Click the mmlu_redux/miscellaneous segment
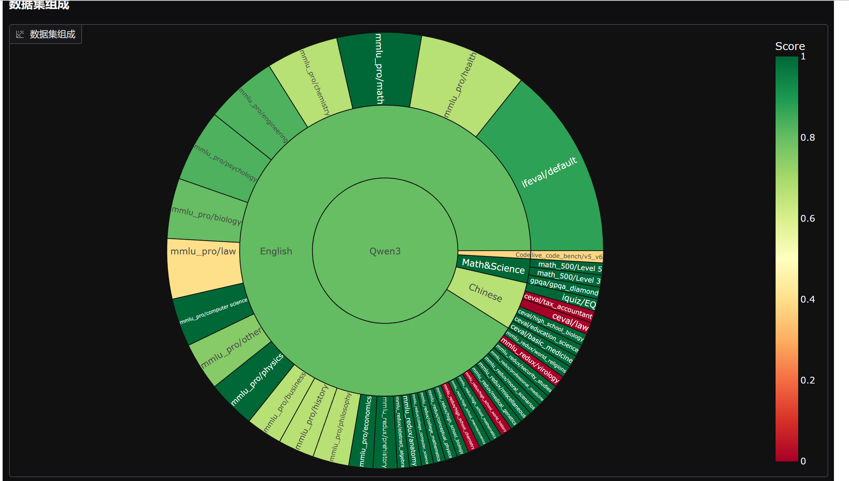The height and width of the screenshot is (481, 849). [502, 390]
